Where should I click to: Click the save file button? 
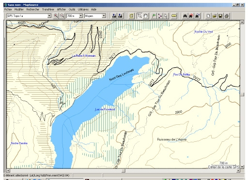point(220,16)
